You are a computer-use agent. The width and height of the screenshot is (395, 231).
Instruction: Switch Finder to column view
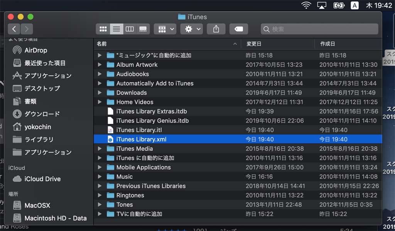(x=130, y=29)
